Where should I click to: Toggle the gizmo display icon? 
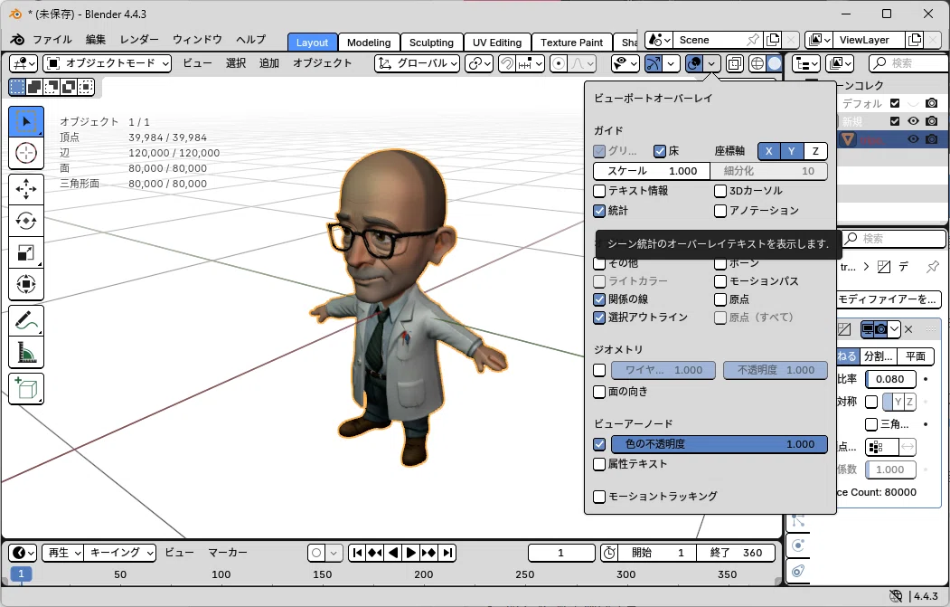tap(654, 63)
